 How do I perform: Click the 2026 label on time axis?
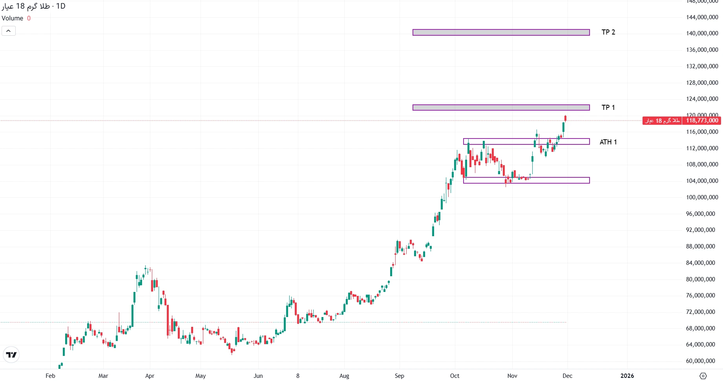tap(627, 376)
